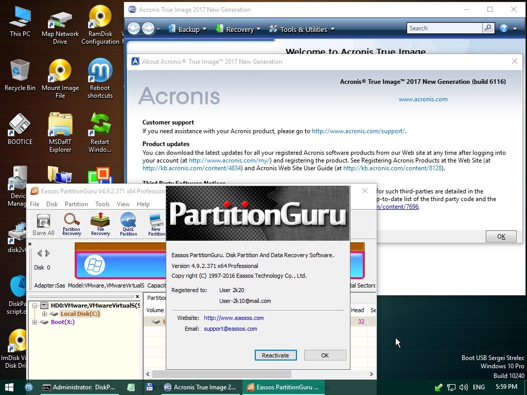Switch to Eassos PartitionGuru taskbar button

pyautogui.click(x=283, y=387)
